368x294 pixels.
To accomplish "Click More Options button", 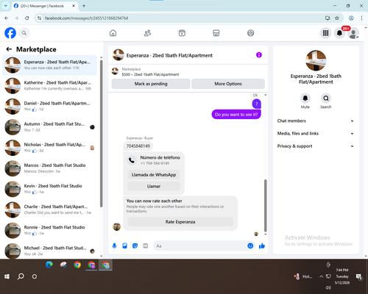I will [x=228, y=84].
